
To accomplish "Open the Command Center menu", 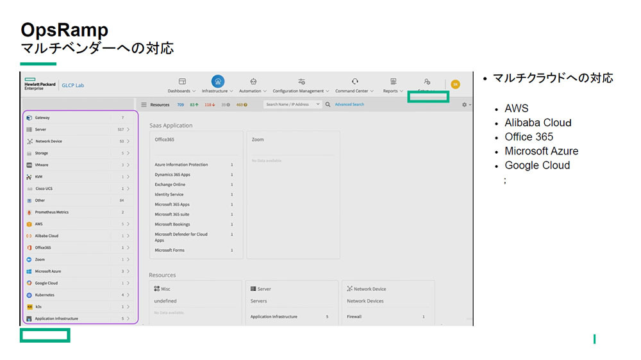I will 354,91.
